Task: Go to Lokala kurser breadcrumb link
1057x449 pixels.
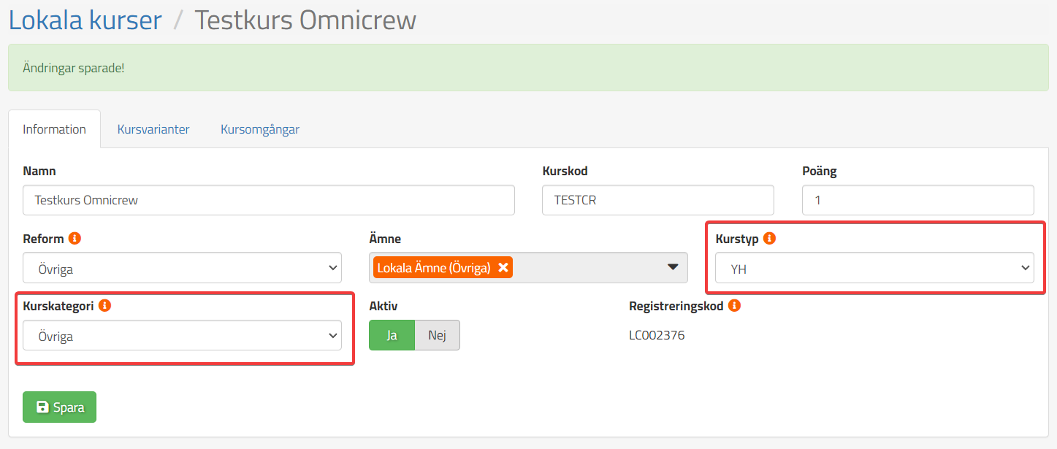Action: click(x=85, y=20)
